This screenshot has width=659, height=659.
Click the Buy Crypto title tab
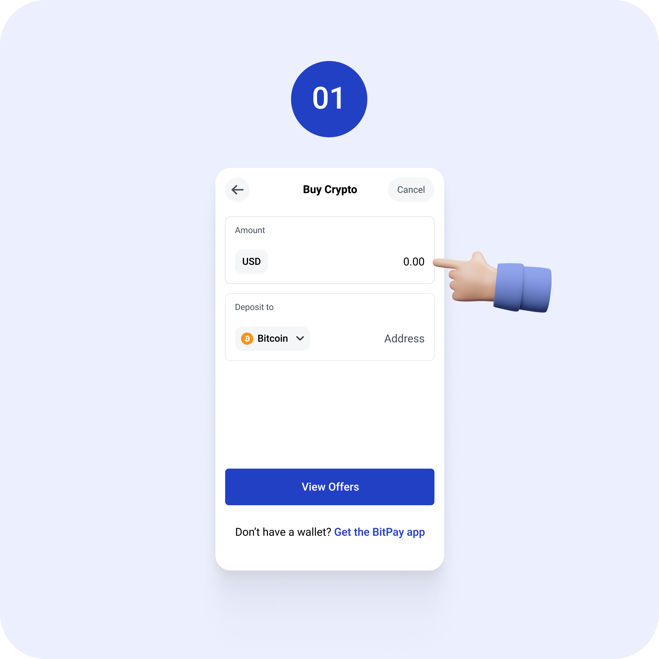(x=329, y=189)
